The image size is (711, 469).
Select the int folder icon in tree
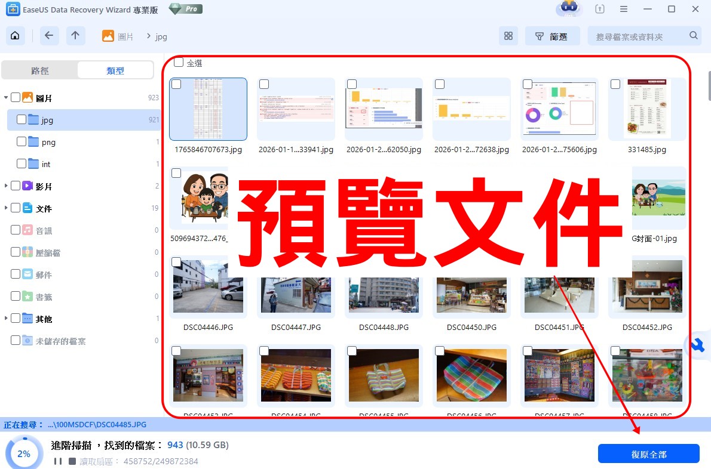coord(33,164)
